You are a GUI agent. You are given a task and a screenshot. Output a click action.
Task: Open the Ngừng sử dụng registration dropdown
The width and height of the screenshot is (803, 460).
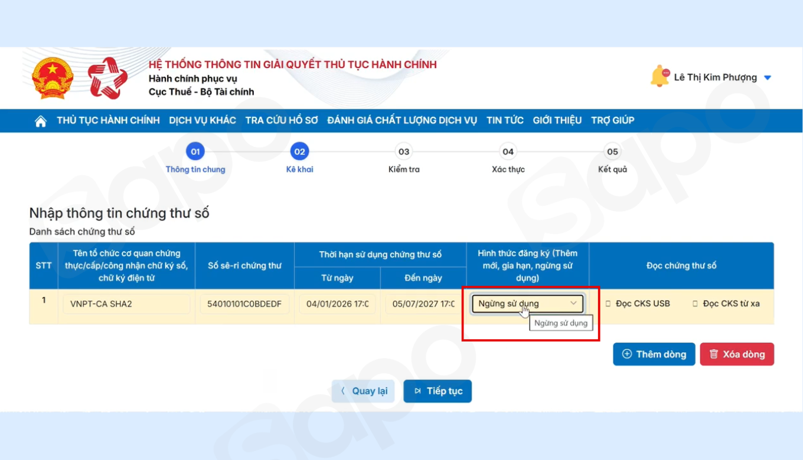point(527,304)
